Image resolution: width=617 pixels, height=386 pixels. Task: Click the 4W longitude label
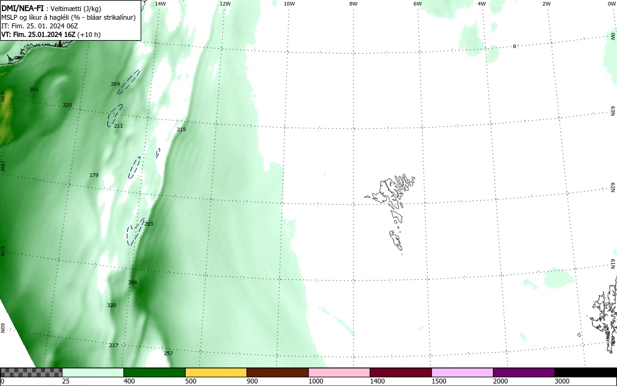482,4
